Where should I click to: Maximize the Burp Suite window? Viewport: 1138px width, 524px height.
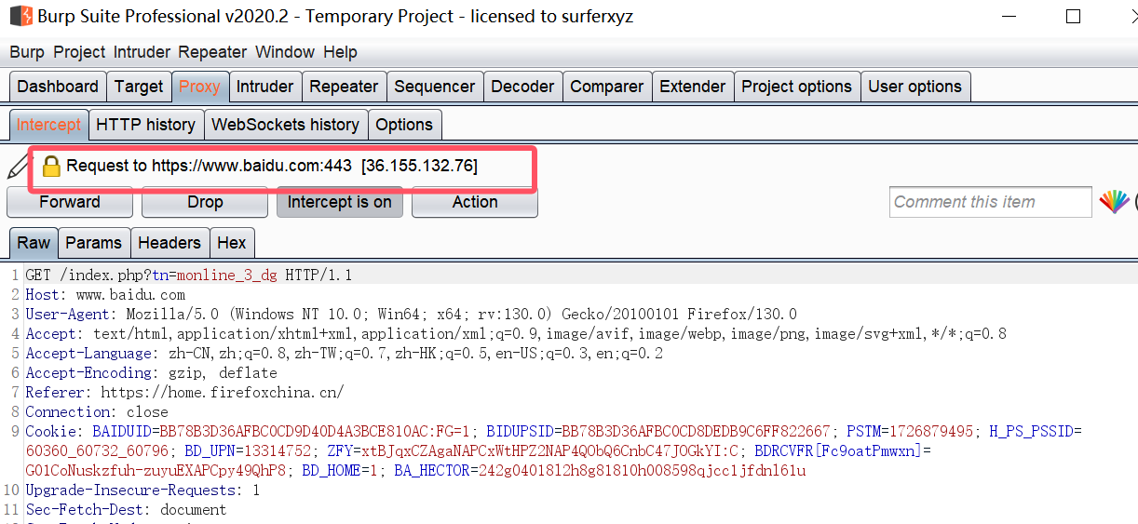1074,16
